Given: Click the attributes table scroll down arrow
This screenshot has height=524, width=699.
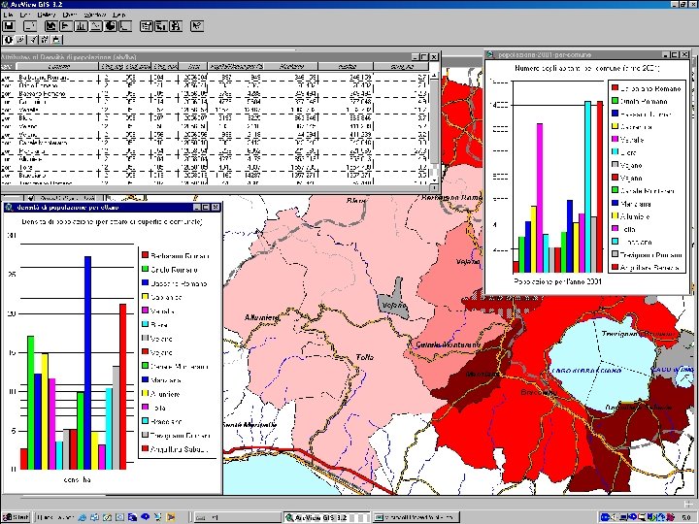Looking at the screenshot, I should point(435,180).
